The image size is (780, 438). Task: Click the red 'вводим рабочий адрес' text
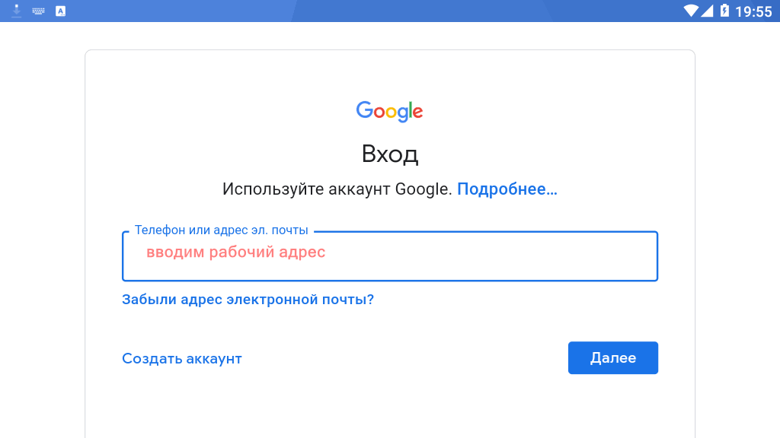(236, 252)
